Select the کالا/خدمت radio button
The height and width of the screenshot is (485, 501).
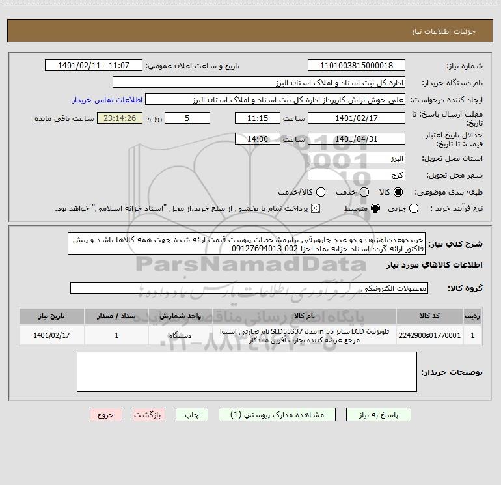(321, 192)
